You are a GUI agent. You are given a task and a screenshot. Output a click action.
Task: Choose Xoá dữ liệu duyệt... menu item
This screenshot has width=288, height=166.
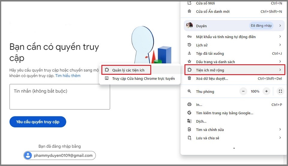click(234, 78)
